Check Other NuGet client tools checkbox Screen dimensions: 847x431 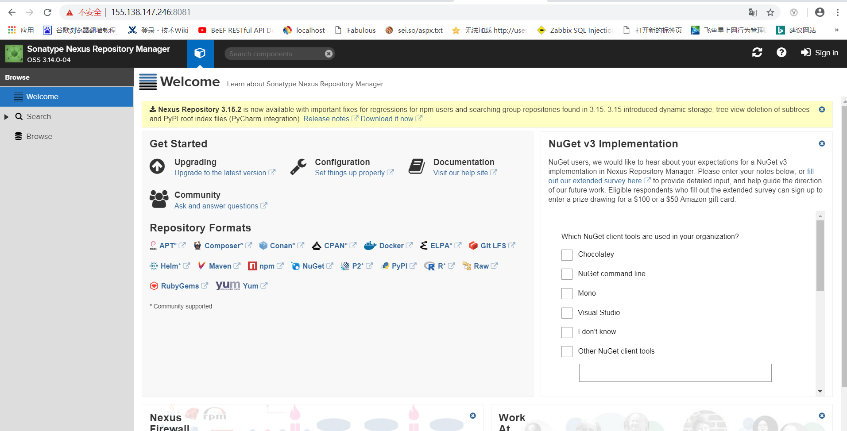567,351
